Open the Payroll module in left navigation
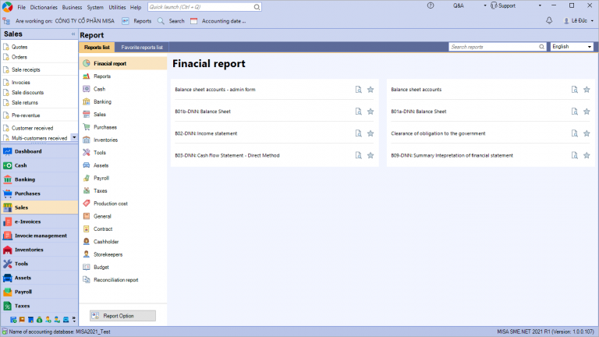 click(23, 292)
